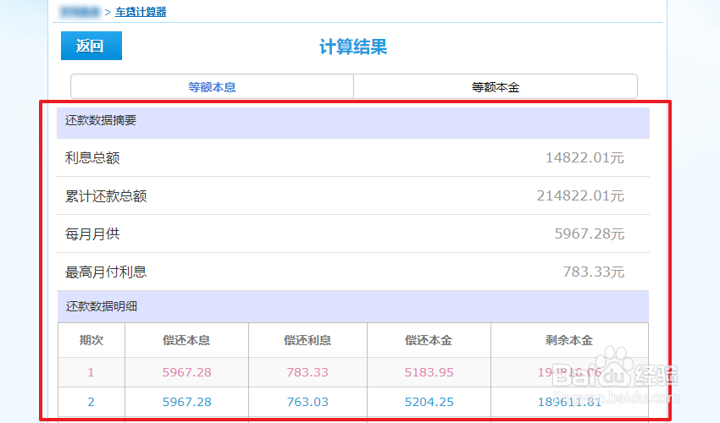Screen dimensions: 720x423
Task: Click the 每月月供 label
Action: pyautogui.click(x=92, y=234)
